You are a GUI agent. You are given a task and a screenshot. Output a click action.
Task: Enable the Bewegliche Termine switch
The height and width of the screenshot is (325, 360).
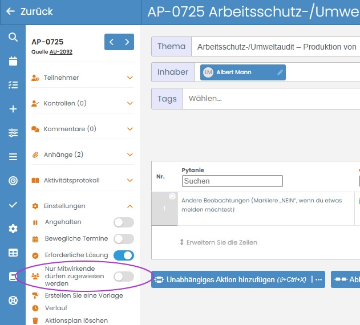click(x=124, y=239)
